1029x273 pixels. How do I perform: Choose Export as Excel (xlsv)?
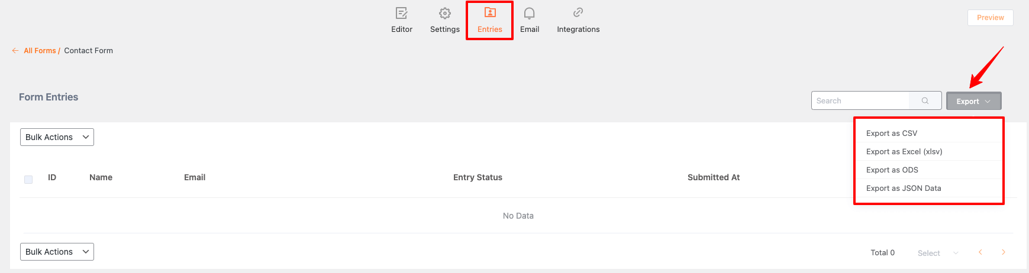[904, 152]
